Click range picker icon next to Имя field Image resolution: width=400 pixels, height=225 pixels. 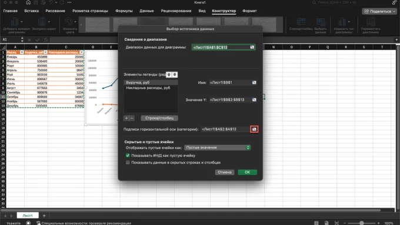pyautogui.click(x=254, y=82)
